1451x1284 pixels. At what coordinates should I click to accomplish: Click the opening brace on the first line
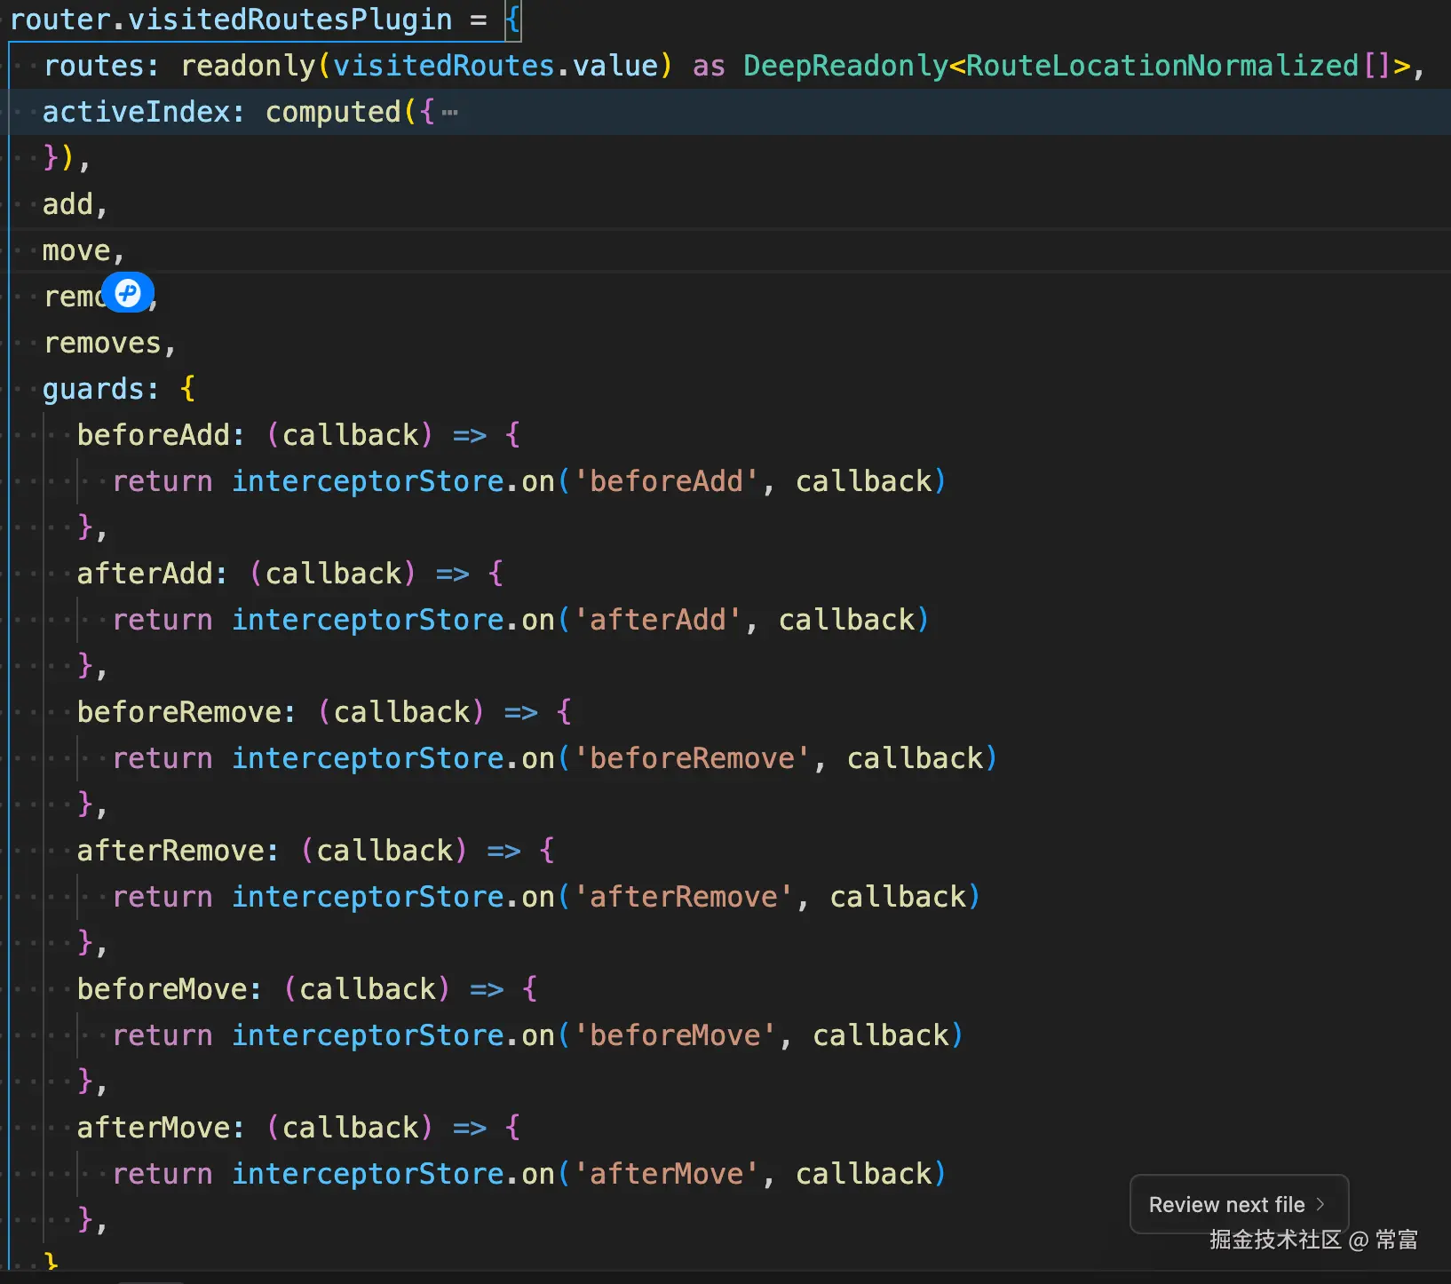coord(513,20)
